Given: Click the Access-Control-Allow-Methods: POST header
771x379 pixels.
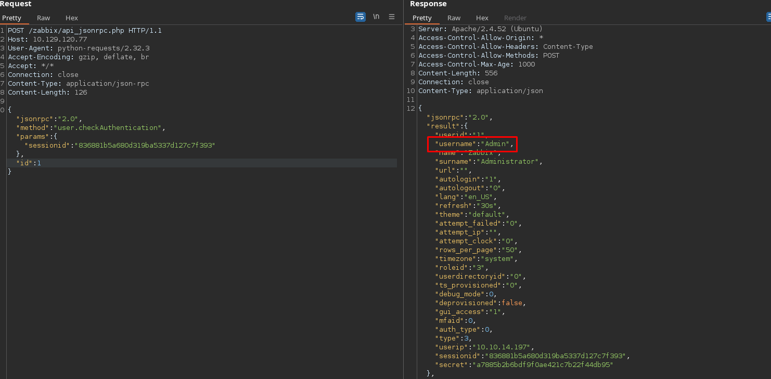Looking at the screenshot, I should [489, 56].
